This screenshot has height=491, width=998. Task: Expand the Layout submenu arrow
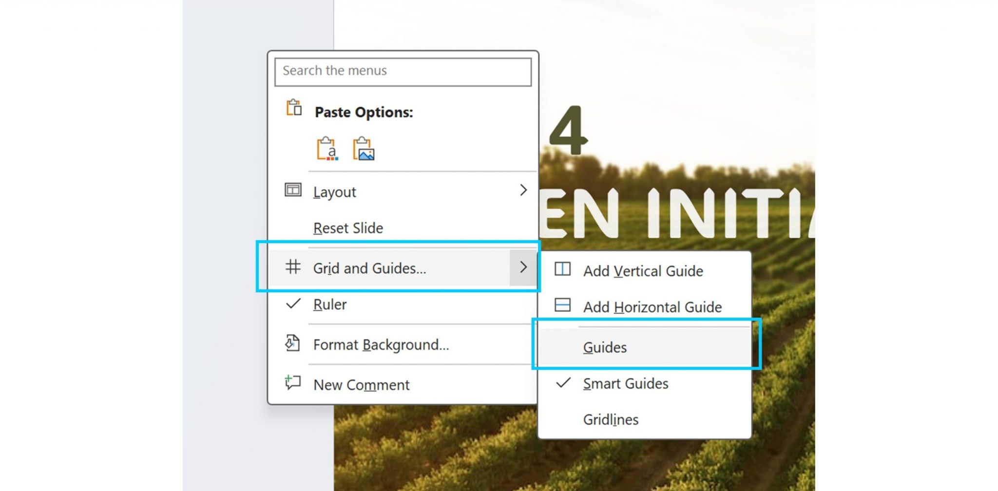(x=523, y=190)
